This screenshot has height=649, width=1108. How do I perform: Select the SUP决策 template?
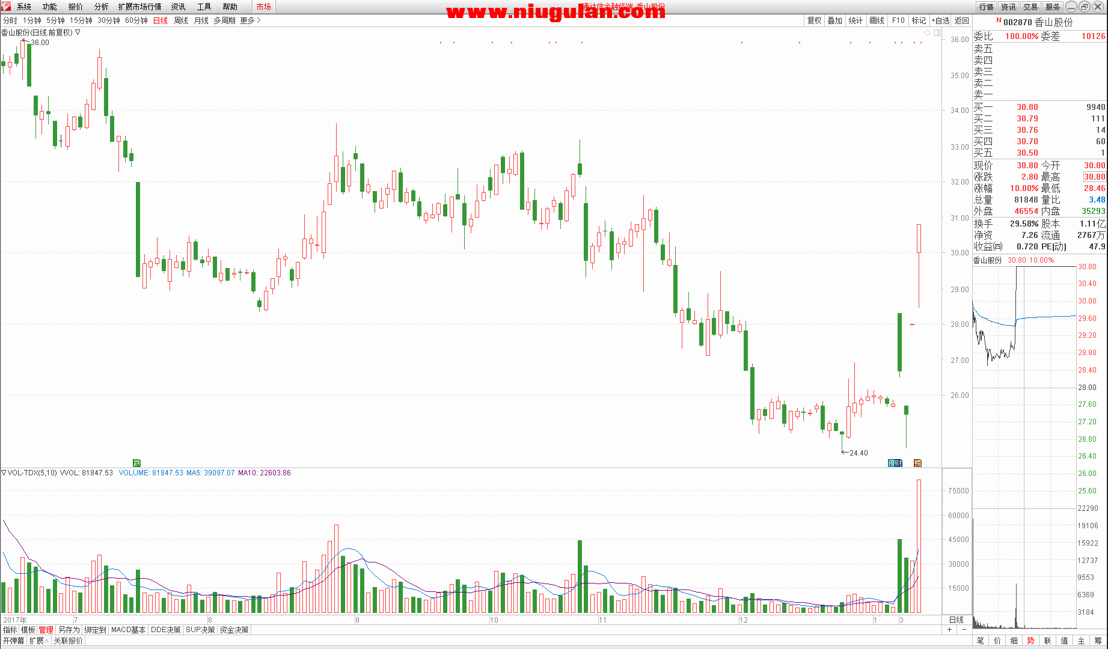pyautogui.click(x=201, y=630)
